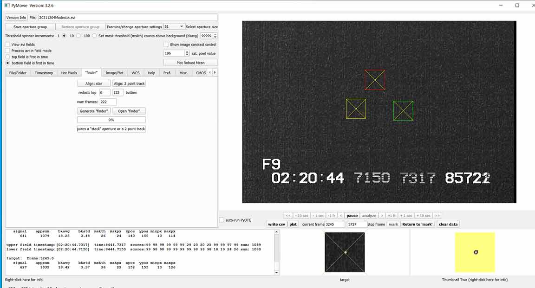This screenshot has height=288, width=535.
Task: Click the num frames field showing 222
Action: pos(108,102)
